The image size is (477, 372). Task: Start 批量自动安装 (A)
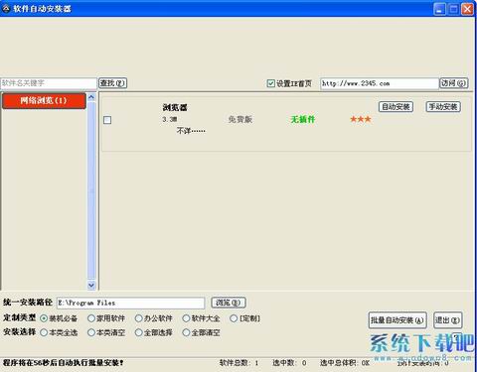[397, 320]
